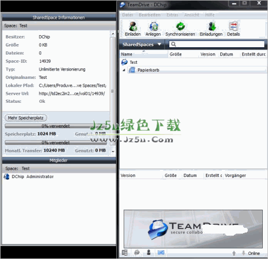Open the Bearbeiten menu
Screen dimensions: 268x259
pos(150,15)
